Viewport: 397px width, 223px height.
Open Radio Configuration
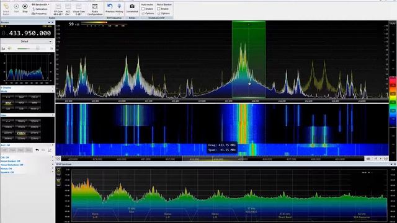(x=95, y=9)
